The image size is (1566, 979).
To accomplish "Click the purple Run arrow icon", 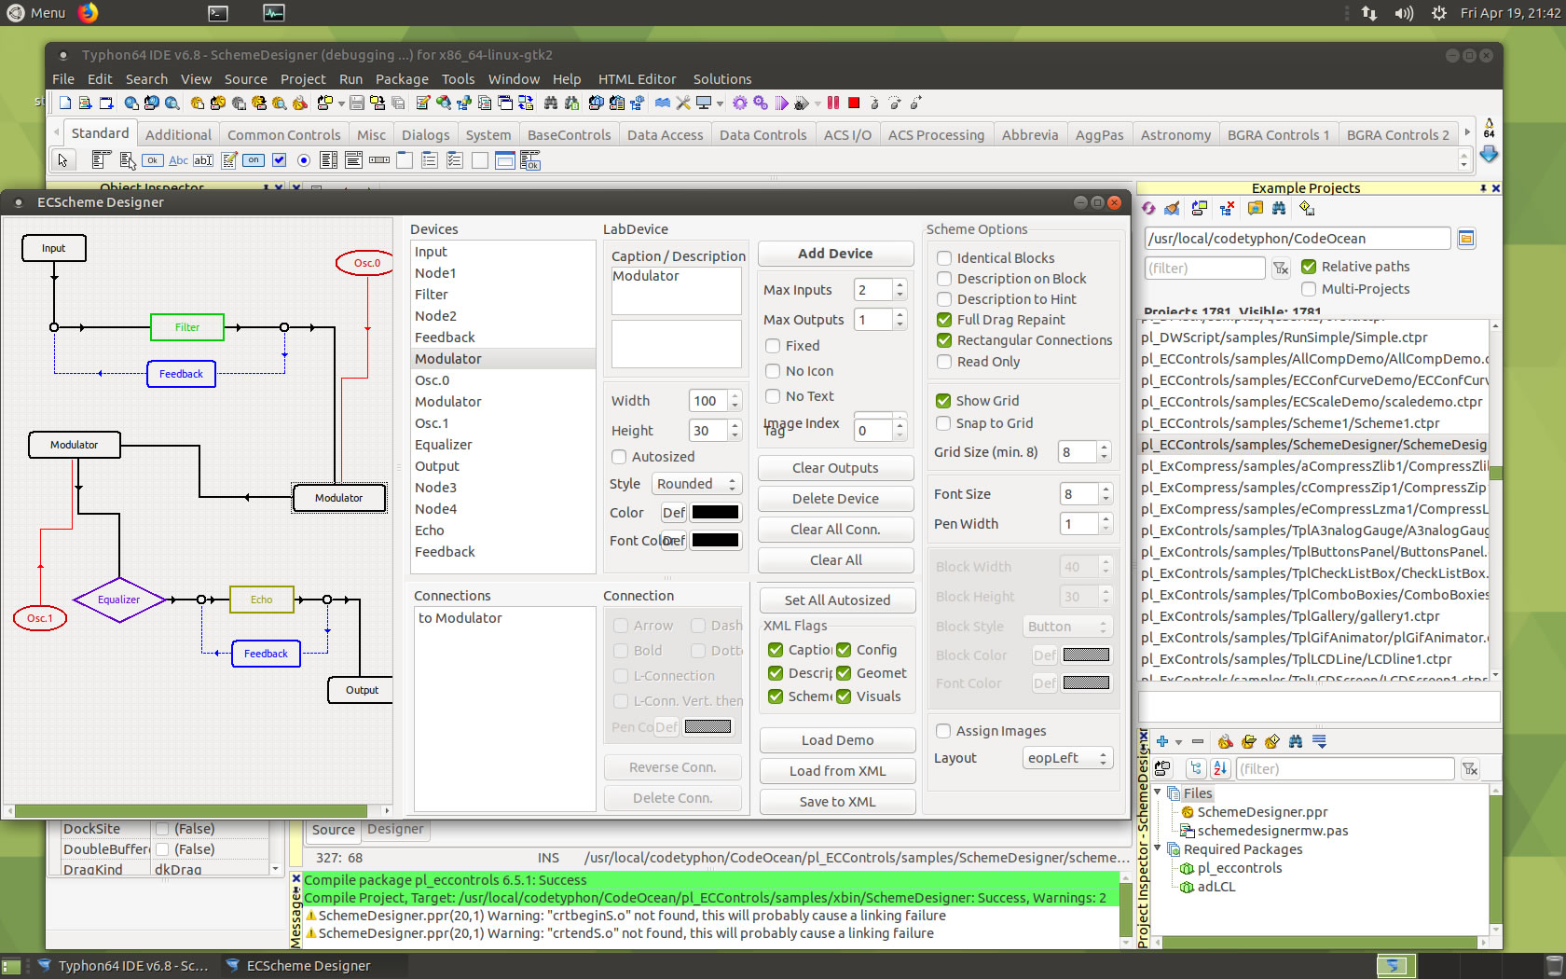I will pos(781,103).
